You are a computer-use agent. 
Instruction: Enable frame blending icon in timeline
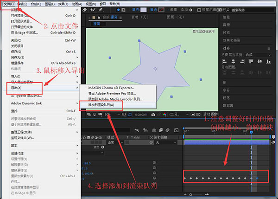(161, 130)
